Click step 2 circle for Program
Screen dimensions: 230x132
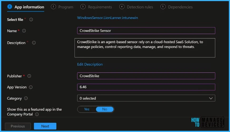coord(53,7)
